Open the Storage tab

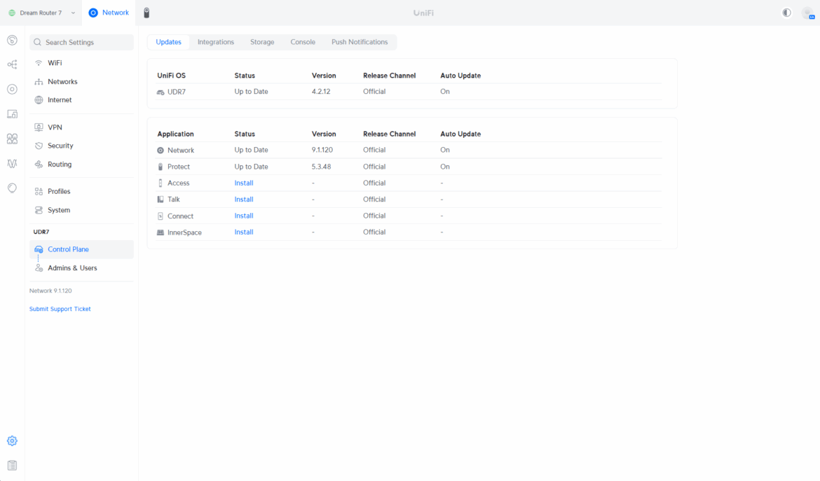coord(262,42)
